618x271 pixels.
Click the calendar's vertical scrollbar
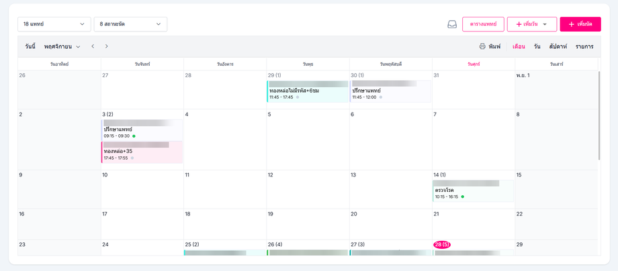coord(599,114)
